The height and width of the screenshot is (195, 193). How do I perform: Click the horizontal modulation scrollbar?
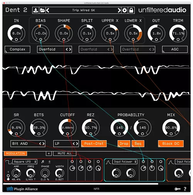(81, 184)
